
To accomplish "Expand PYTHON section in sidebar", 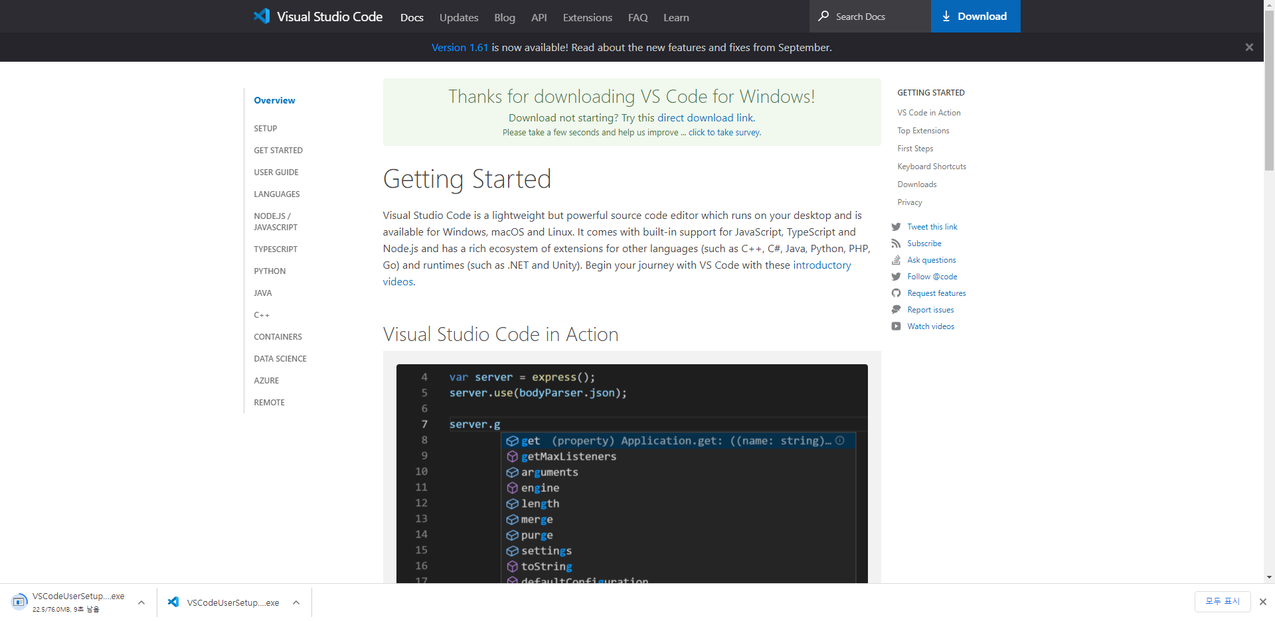I will click(x=270, y=271).
